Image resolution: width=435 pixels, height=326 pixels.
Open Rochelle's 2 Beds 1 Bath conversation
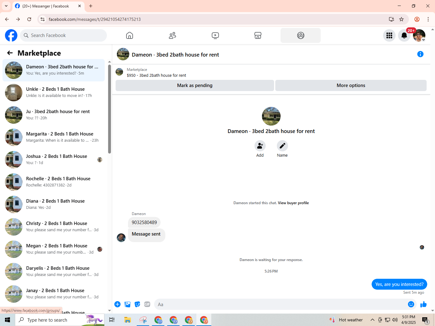54,182
